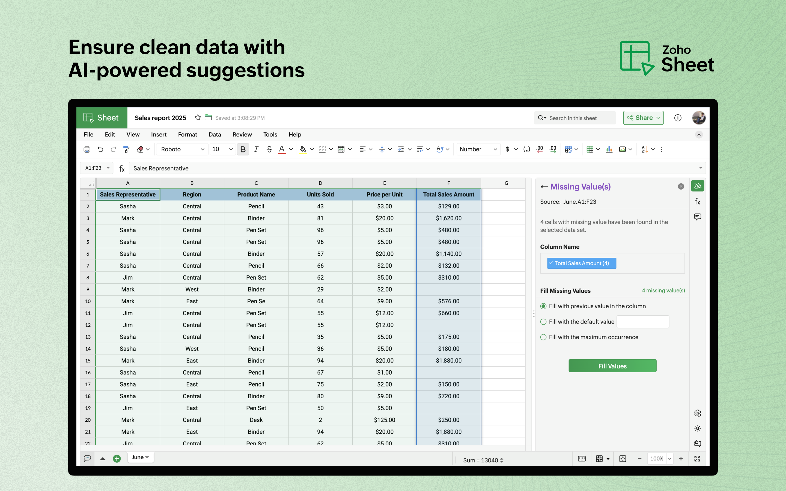The height and width of the screenshot is (491, 786).
Task: Select Fill with previous value in column
Action: [x=543, y=306]
